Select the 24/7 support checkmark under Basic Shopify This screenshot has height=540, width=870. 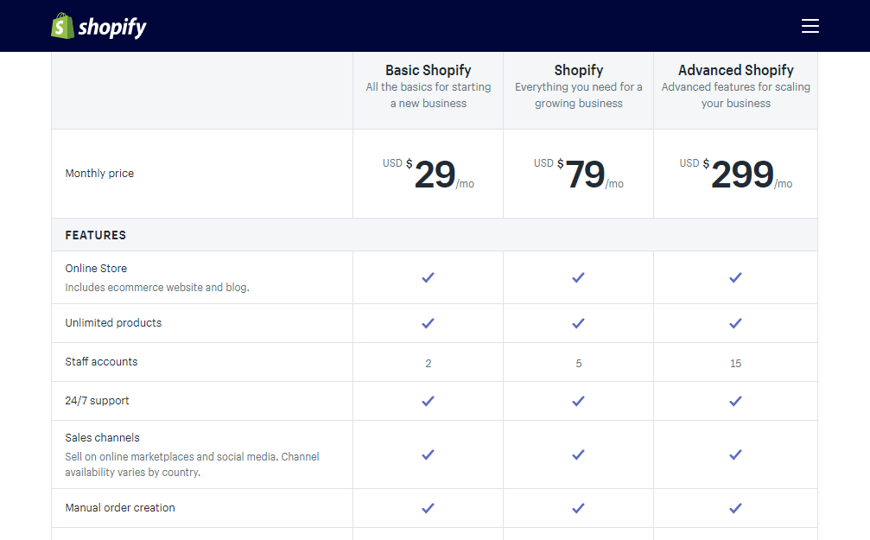click(428, 400)
